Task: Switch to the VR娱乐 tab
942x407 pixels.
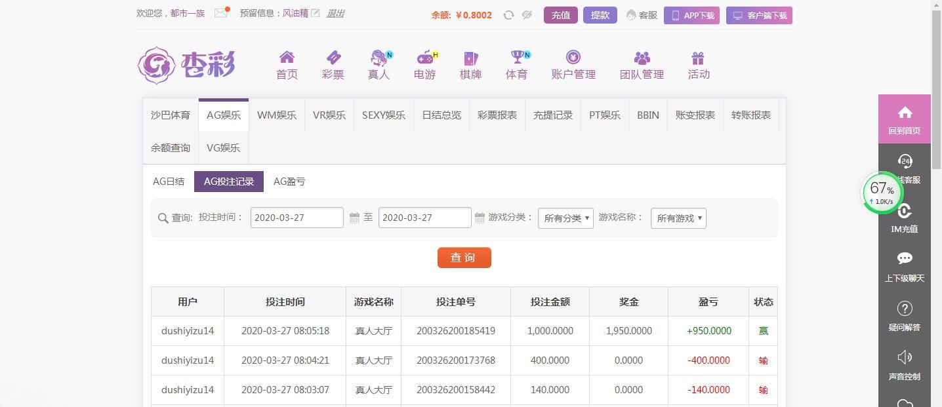Action: 329,115
